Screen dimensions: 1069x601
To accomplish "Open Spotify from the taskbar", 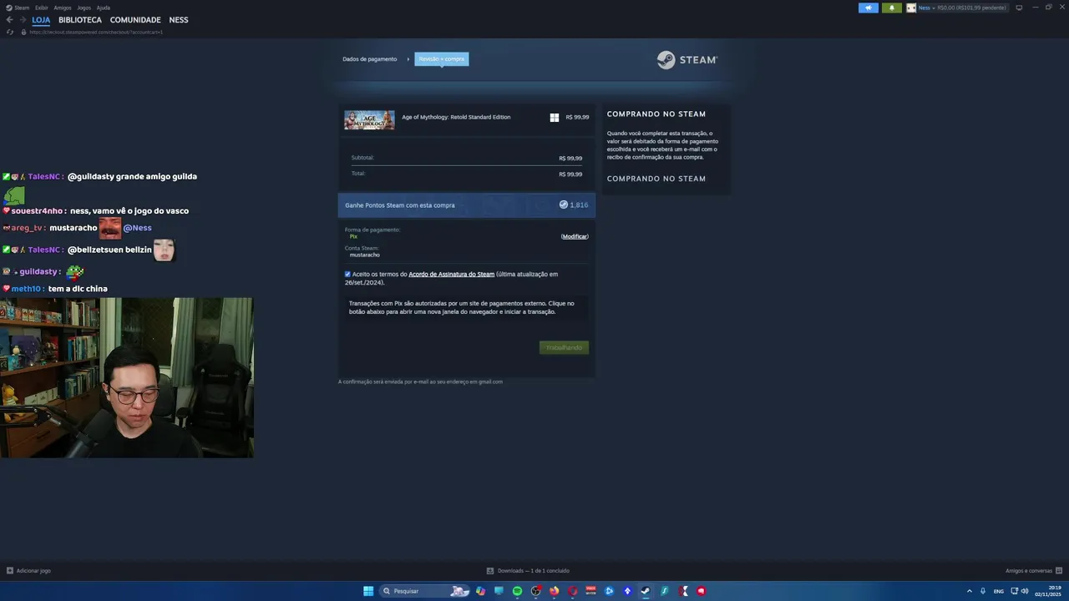I will 517,591.
